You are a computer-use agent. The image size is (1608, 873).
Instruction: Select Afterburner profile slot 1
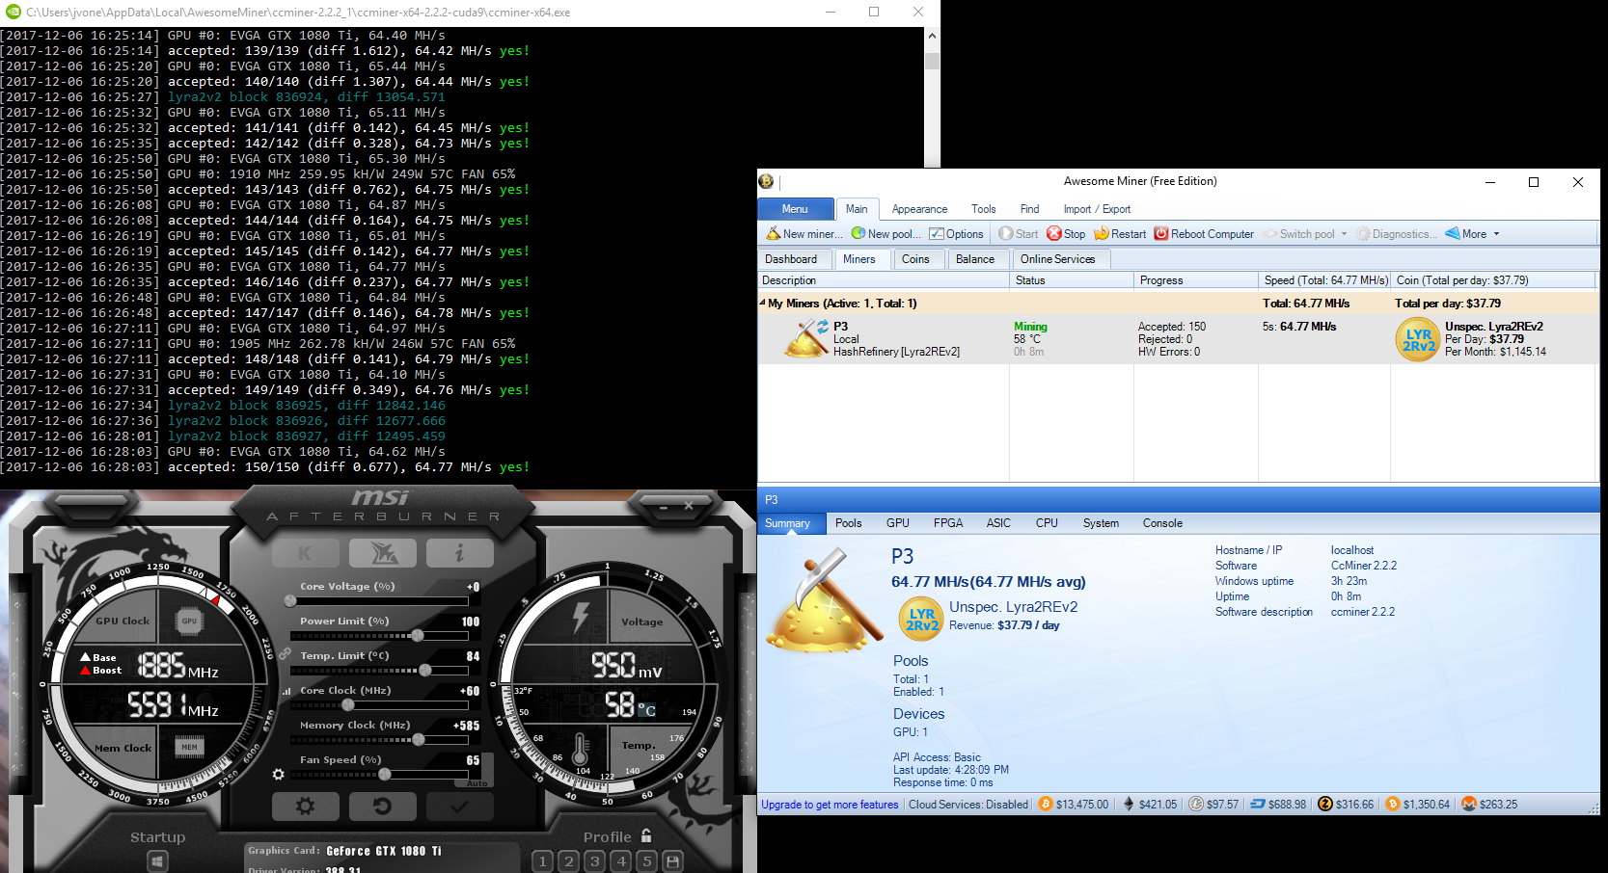click(543, 860)
